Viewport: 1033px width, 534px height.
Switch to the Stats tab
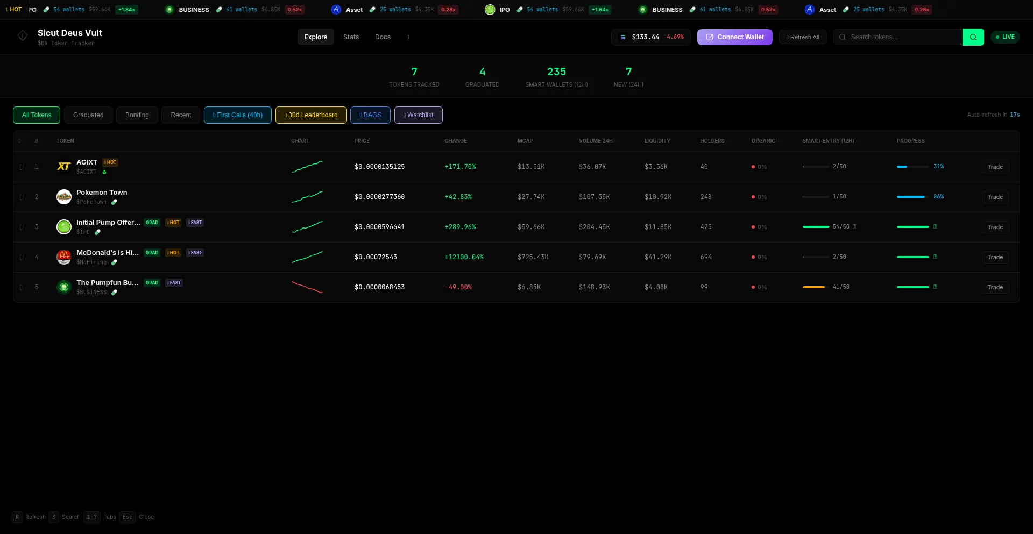point(351,37)
